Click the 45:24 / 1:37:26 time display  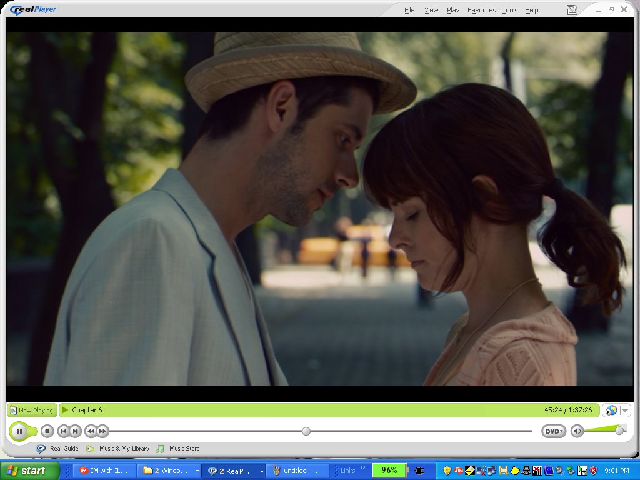click(x=568, y=410)
